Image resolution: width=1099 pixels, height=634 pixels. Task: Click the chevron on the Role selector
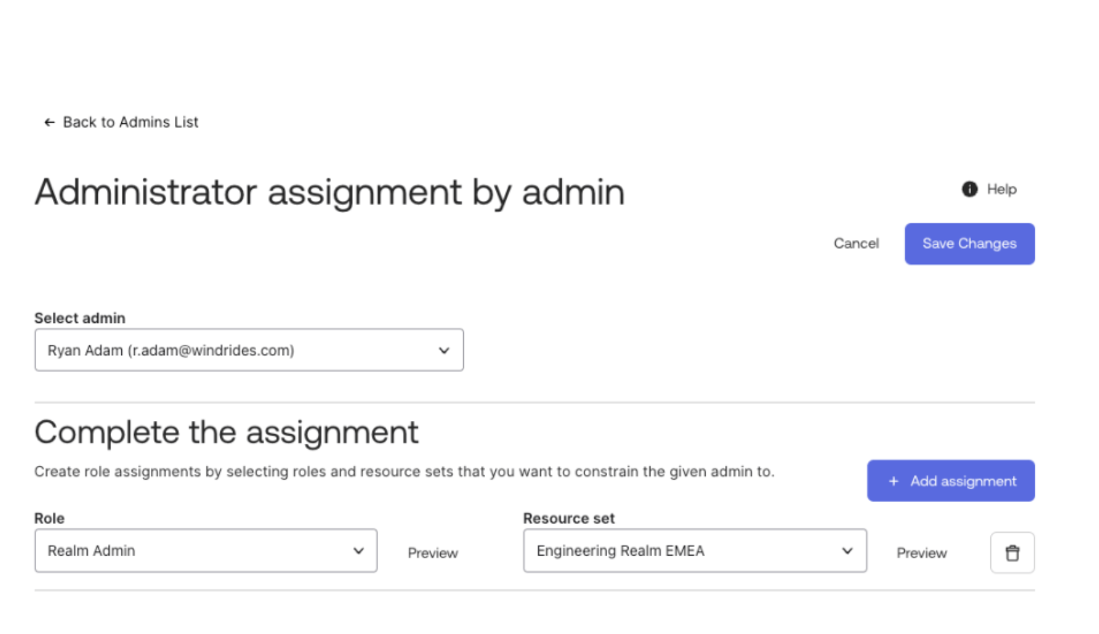pyautogui.click(x=358, y=550)
